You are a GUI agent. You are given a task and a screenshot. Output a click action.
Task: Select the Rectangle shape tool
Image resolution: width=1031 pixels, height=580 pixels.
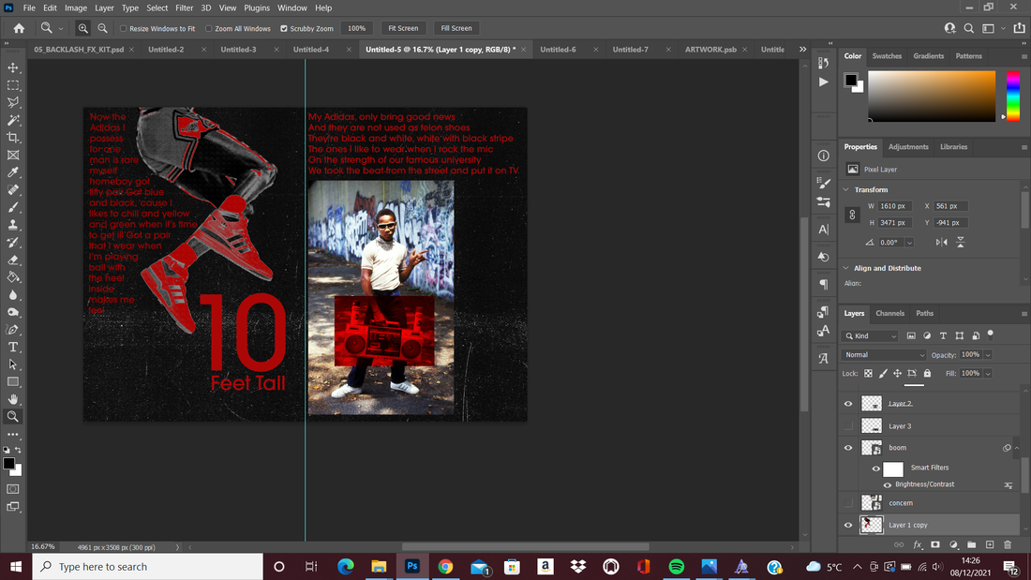pyautogui.click(x=12, y=381)
